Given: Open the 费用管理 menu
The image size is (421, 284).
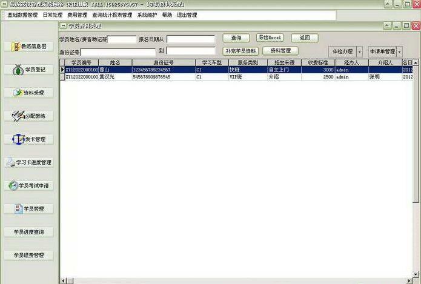Looking at the screenshot, I should click(x=77, y=15).
